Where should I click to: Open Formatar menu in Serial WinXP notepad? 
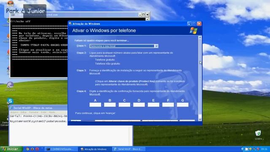pos(34,112)
